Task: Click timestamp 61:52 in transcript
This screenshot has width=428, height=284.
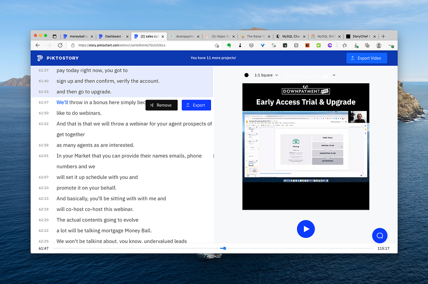Action: (44, 124)
